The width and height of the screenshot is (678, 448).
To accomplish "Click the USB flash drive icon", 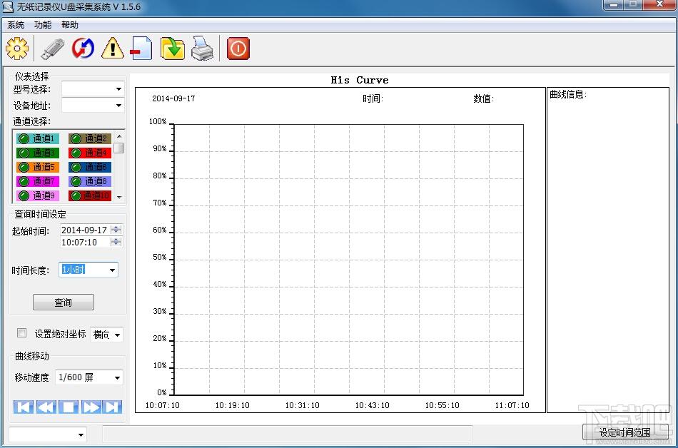I will 52,49.
